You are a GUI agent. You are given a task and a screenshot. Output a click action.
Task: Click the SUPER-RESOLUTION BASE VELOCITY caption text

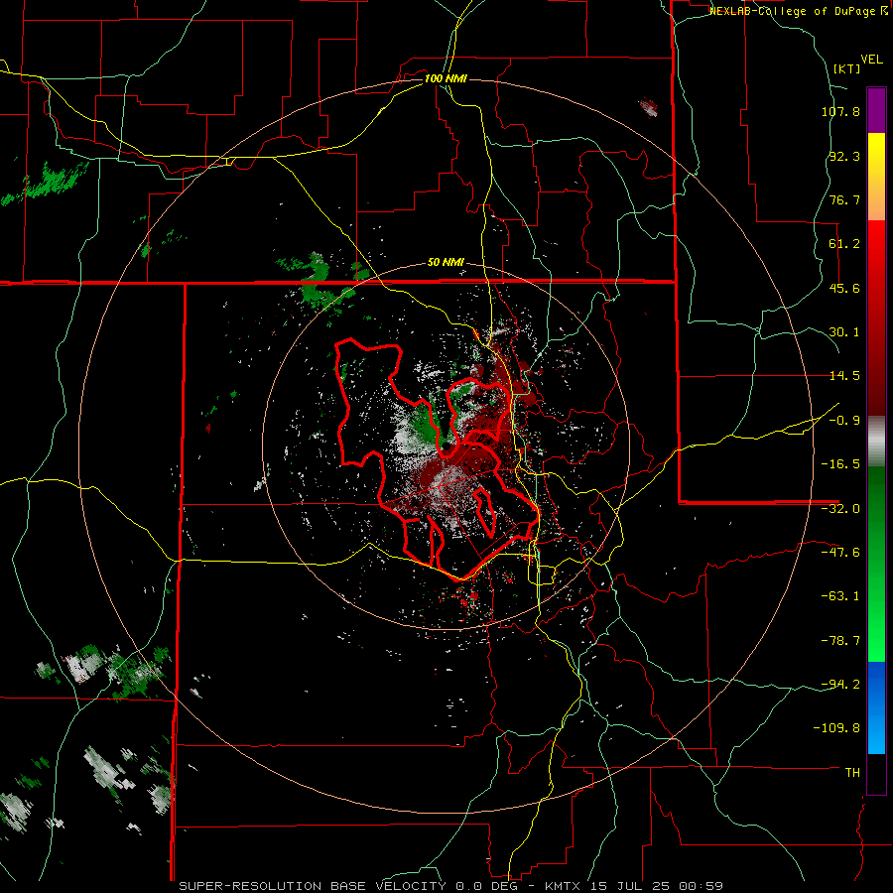click(313, 886)
